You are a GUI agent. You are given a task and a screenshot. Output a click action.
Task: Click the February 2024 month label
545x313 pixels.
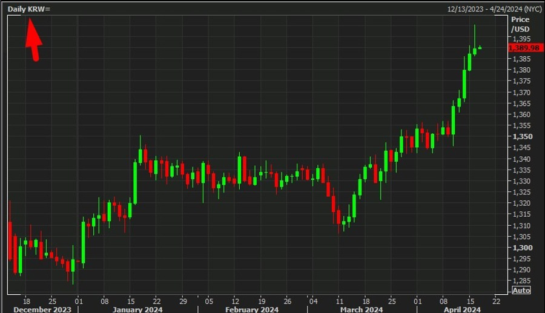(x=252, y=309)
